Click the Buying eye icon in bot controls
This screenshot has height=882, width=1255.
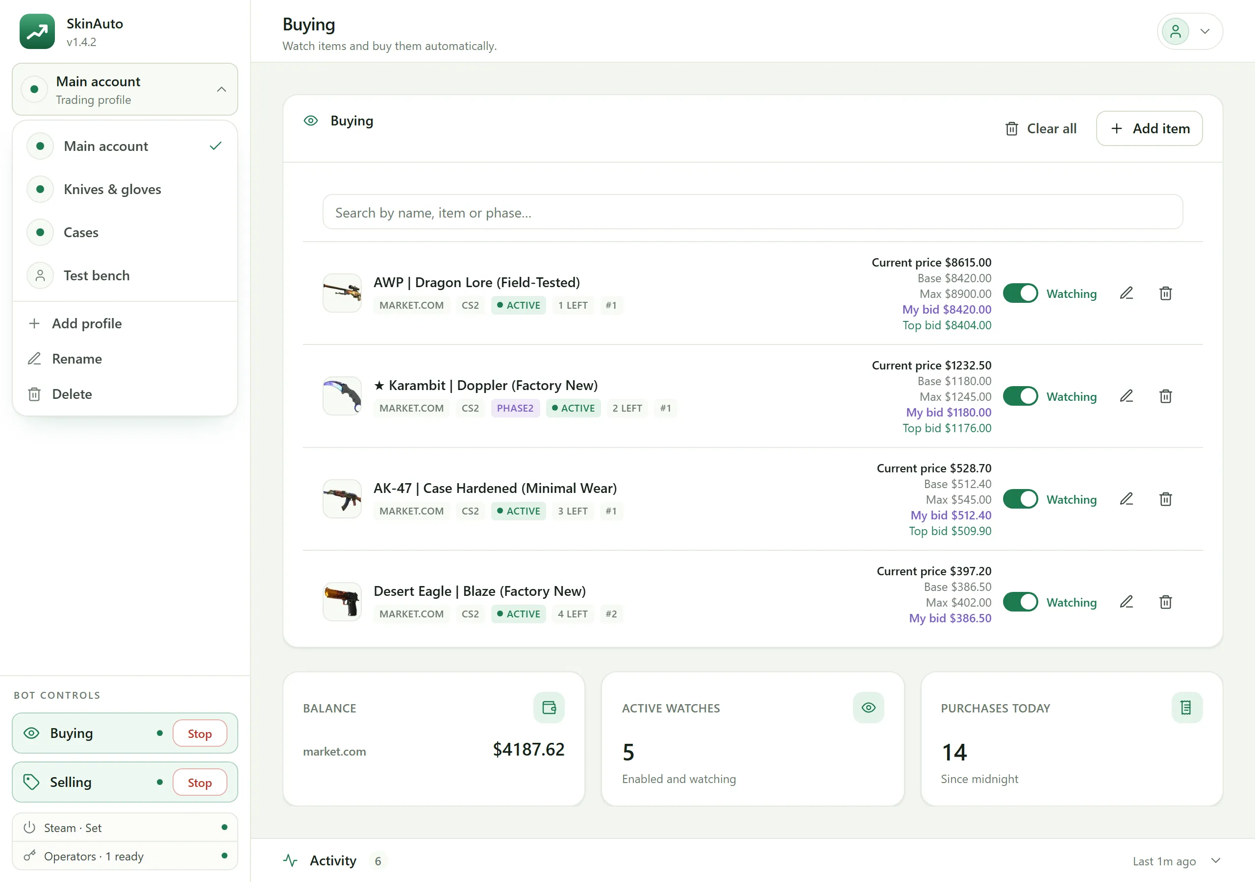(32, 734)
